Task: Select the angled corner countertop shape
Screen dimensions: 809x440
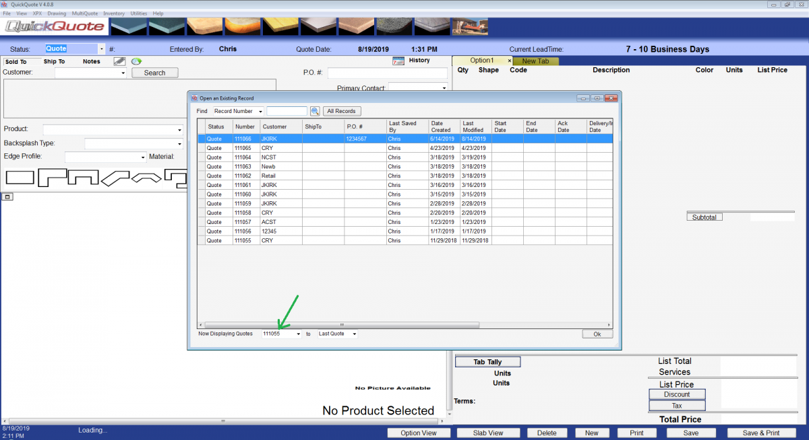Action: click(116, 178)
